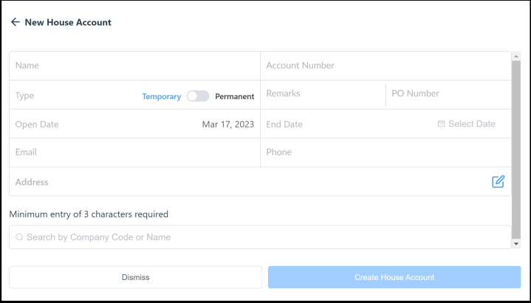Click the scrollbar up arrow

coord(515,56)
